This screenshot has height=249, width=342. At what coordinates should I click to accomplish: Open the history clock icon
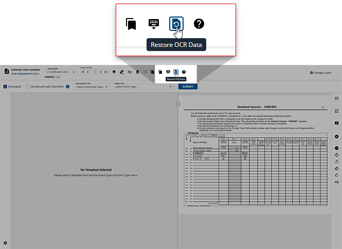[x=145, y=72]
